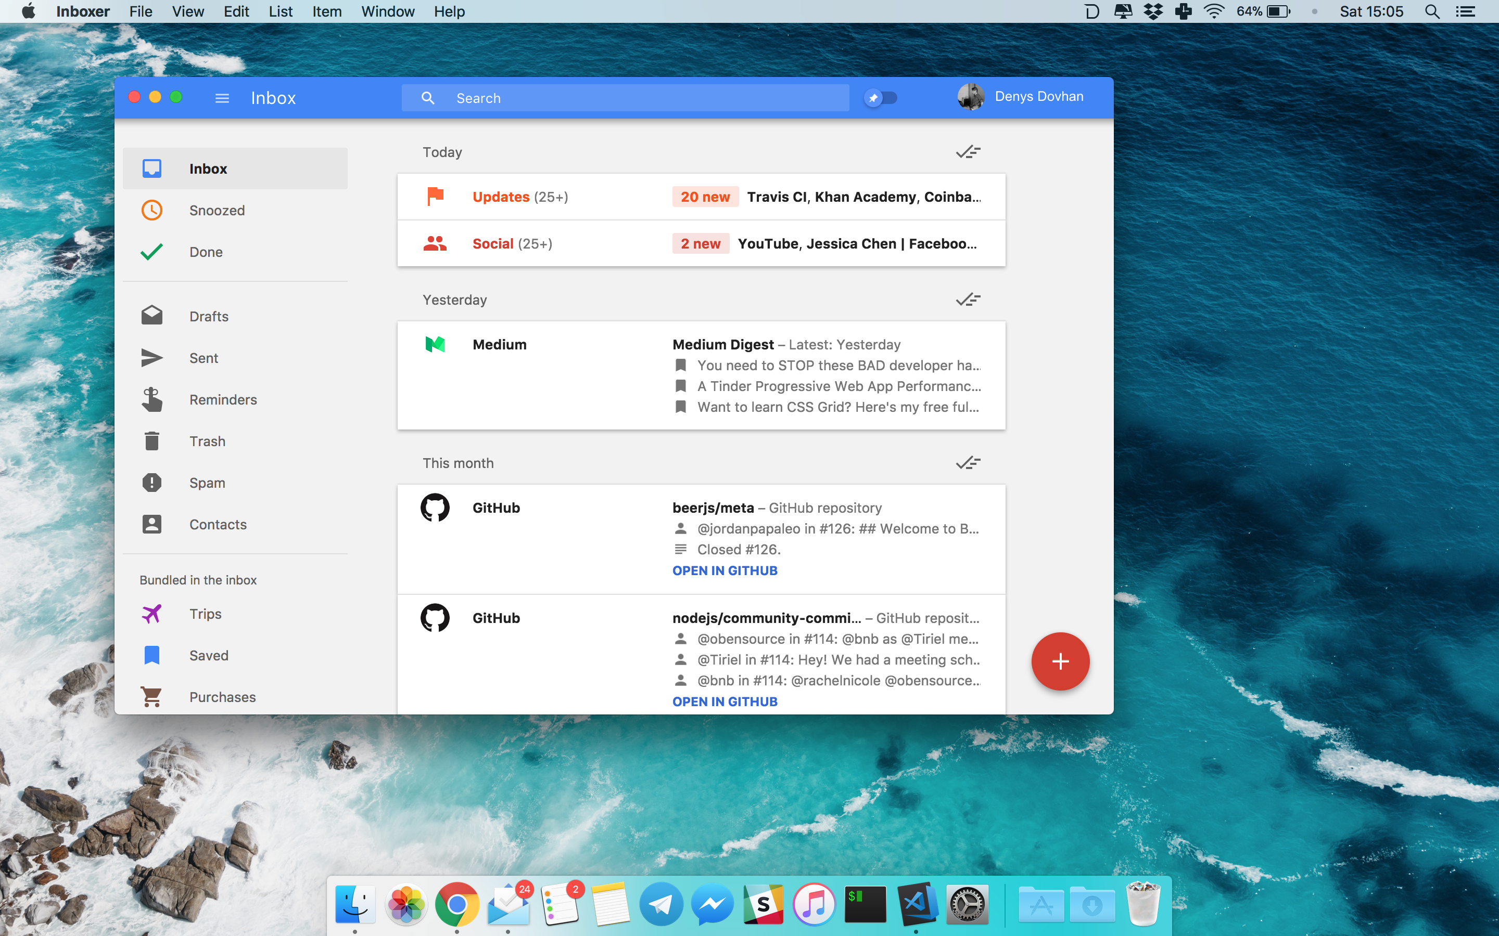Open Saved bookmark bundle icon

[152, 655]
